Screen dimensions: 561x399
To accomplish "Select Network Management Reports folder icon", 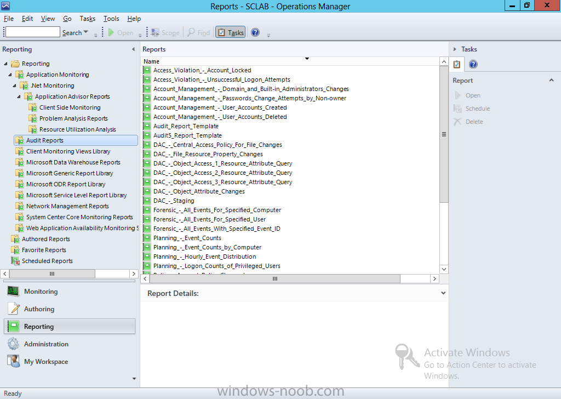I will (x=20, y=207).
